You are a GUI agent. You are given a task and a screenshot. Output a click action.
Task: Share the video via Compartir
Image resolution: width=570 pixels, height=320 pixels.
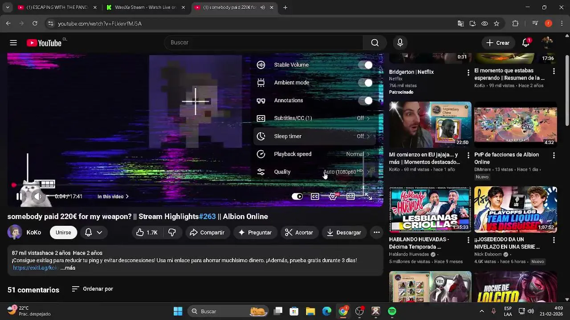point(207,232)
